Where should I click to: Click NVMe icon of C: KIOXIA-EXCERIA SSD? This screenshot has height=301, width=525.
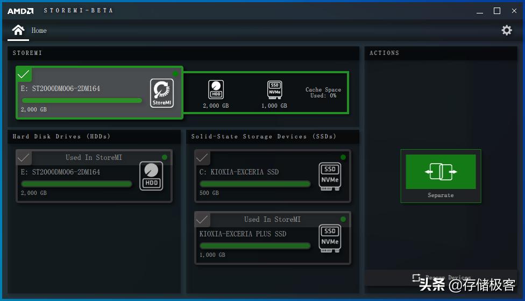[330, 176]
